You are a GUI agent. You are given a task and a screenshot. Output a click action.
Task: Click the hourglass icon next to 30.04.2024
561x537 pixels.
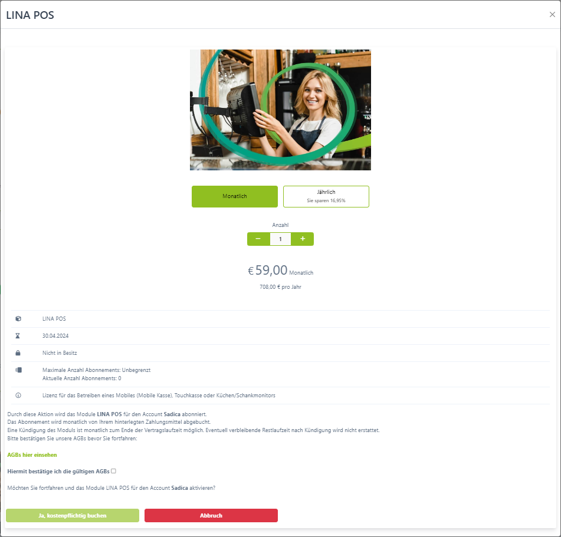[x=18, y=336]
